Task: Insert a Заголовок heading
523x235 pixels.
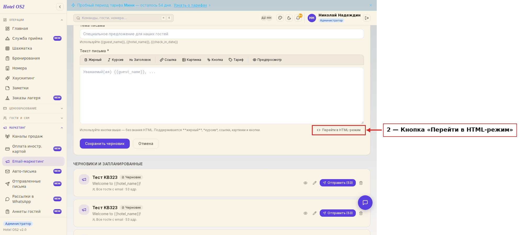Action: tap(140, 60)
